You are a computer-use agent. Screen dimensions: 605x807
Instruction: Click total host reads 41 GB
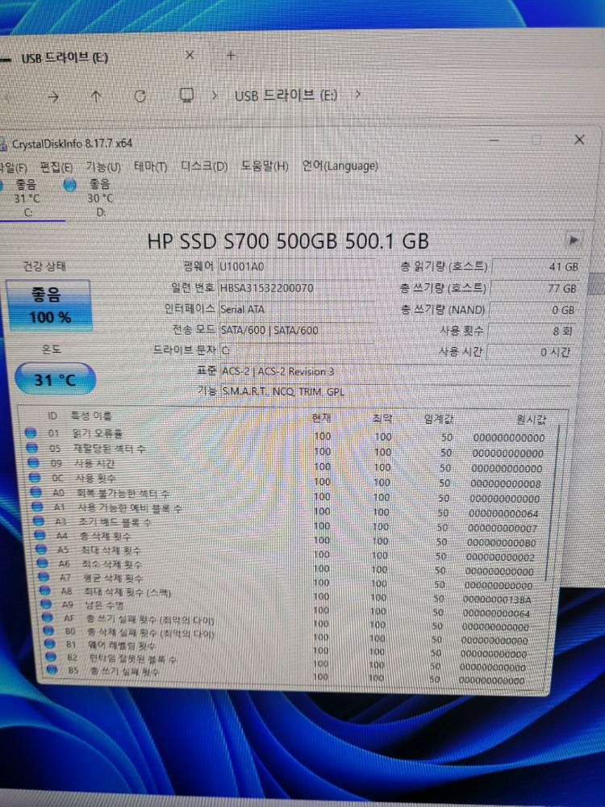point(536,266)
